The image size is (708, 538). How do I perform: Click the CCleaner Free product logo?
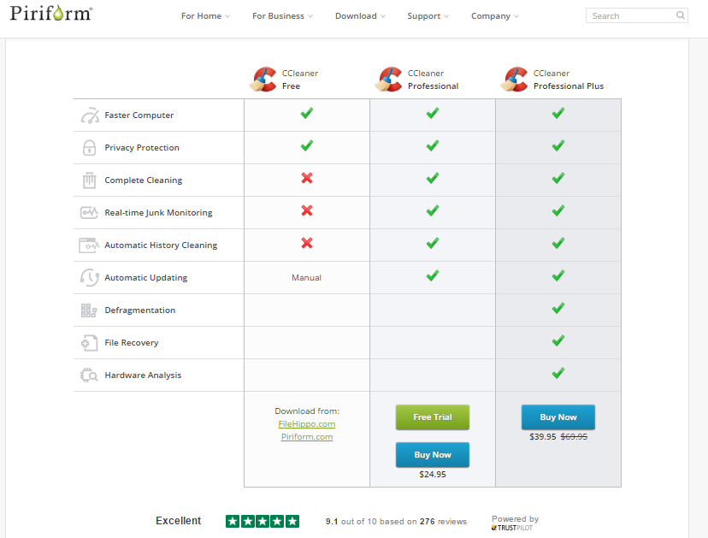tap(263, 80)
